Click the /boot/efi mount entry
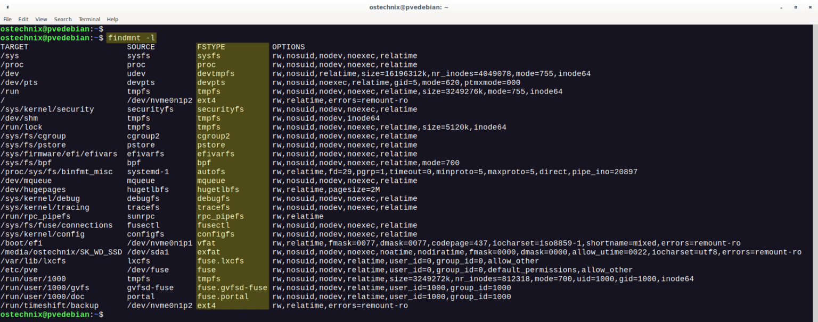818x322 pixels. (19, 243)
